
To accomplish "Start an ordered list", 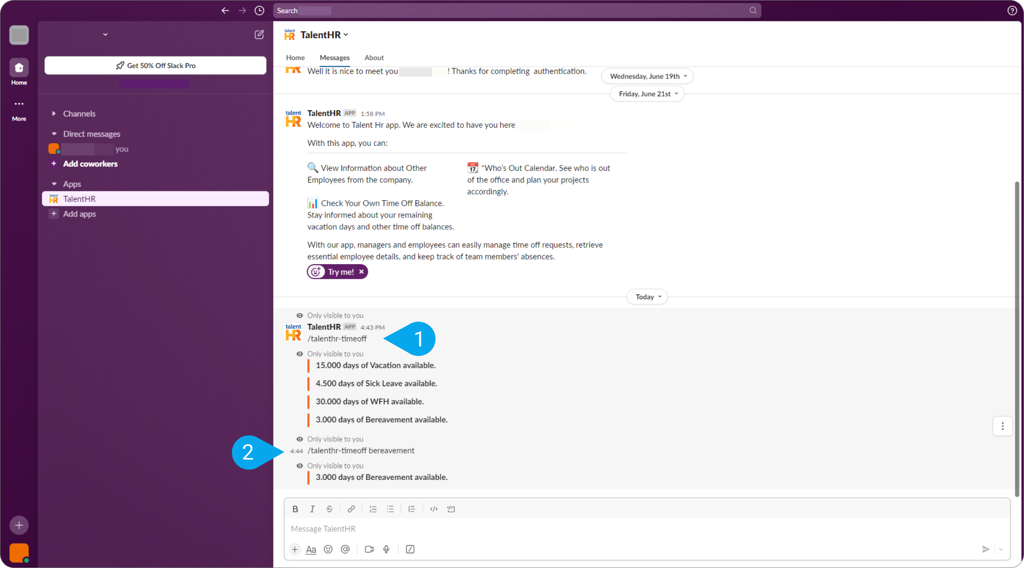I will point(373,509).
